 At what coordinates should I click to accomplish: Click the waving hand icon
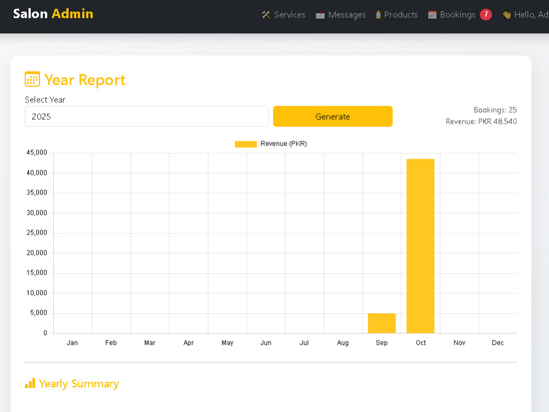[x=506, y=15]
